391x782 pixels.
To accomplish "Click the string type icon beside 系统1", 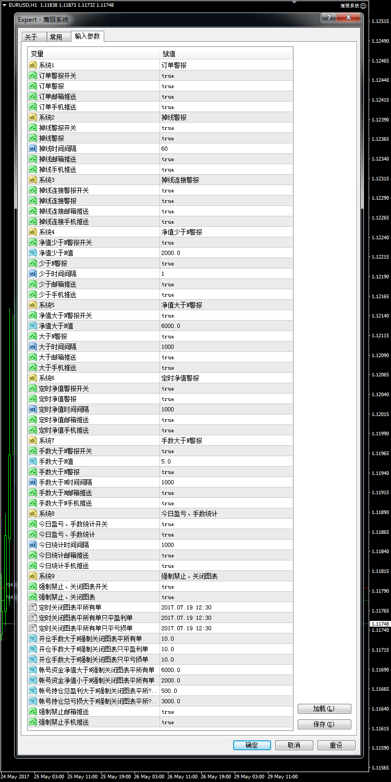I will point(32,65).
